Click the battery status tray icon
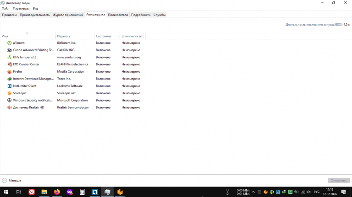352x197 pixels. 297,192
